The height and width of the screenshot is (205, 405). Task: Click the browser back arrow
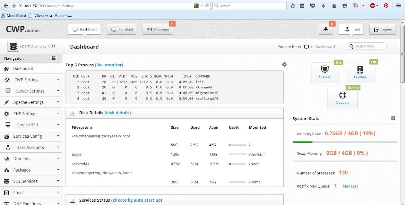coord(6,6)
